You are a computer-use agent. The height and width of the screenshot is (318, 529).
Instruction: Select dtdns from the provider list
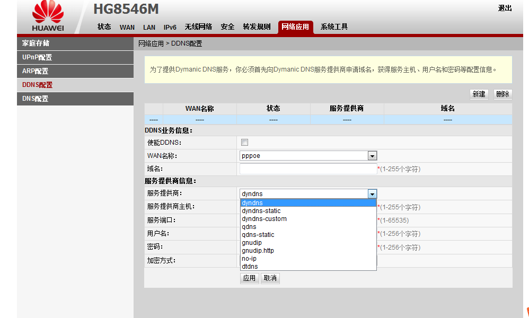click(308, 267)
